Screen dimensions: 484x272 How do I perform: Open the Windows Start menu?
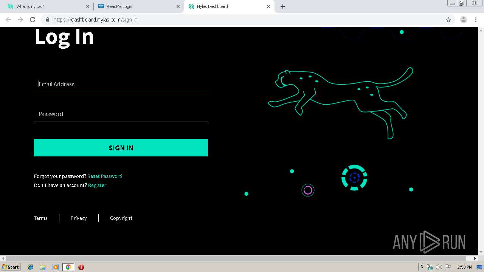11,267
